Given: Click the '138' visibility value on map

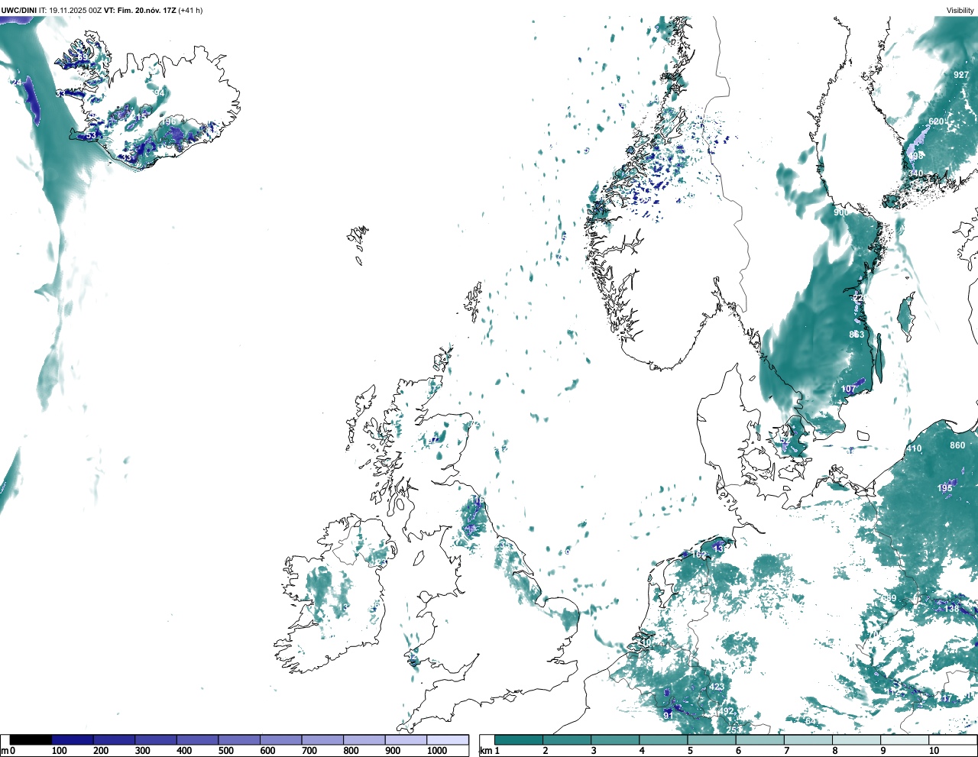Looking at the screenshot, I should tap(951, 609).
